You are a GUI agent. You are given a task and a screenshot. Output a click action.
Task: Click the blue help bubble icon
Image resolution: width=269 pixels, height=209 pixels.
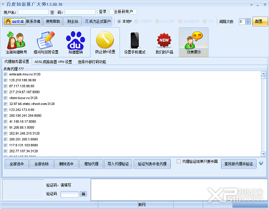pyautogui.click(x=261, y=163)
